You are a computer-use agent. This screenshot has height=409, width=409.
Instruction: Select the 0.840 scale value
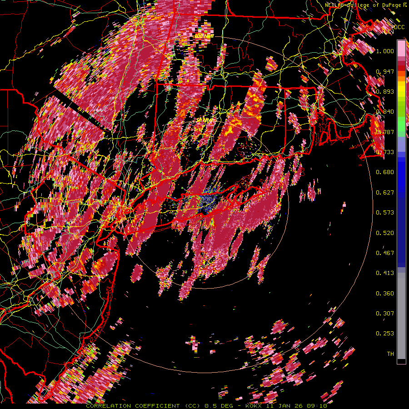[x=385, y=112]
